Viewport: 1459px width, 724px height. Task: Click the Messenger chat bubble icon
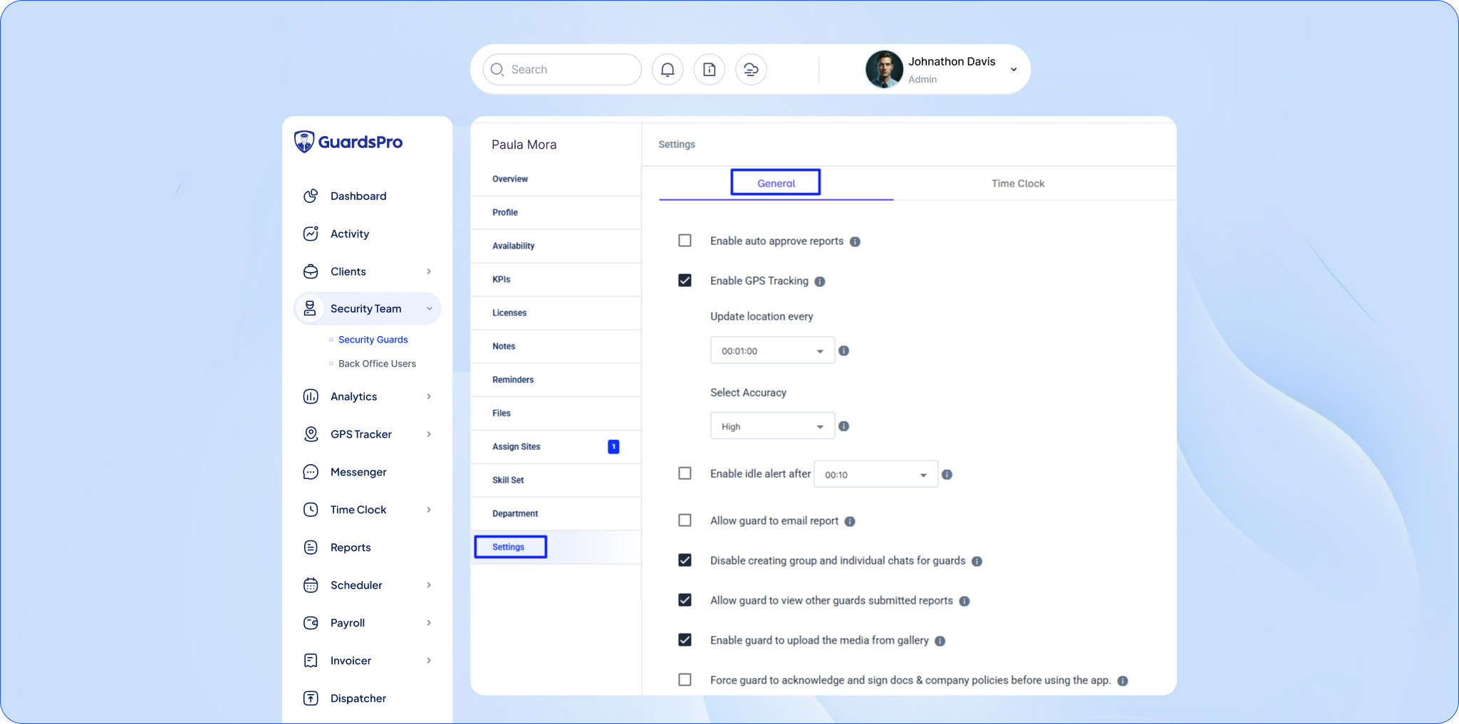[x=311, y=472]
